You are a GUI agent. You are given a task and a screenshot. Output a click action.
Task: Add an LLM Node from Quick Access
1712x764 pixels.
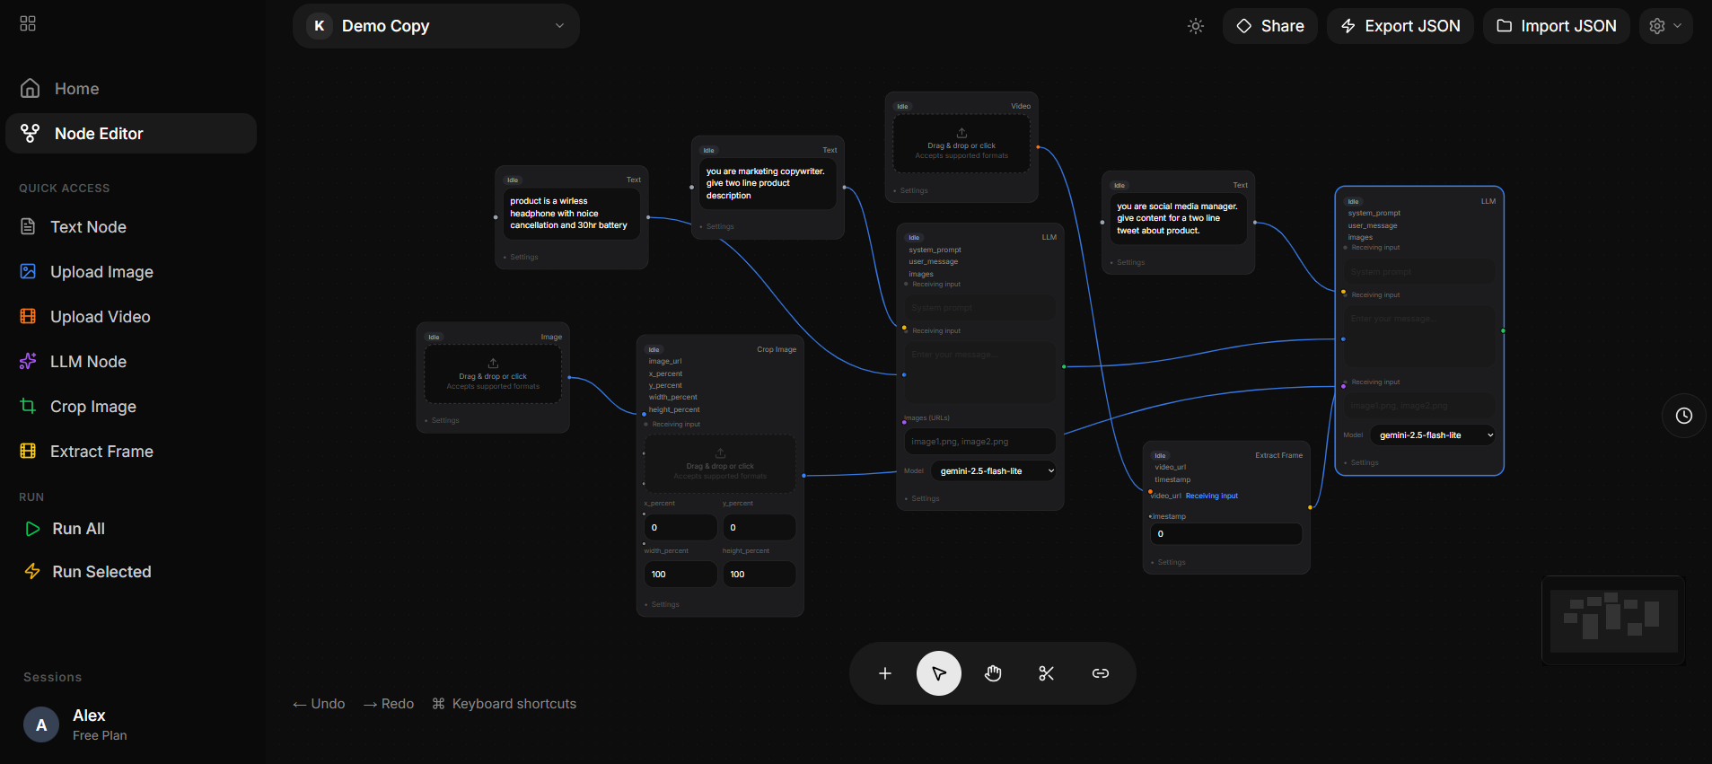coord(88,362)
